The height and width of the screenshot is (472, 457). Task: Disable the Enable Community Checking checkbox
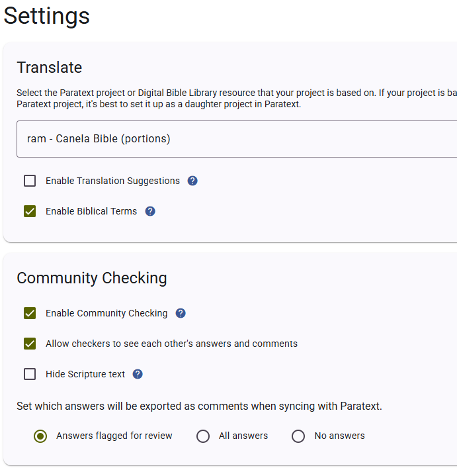pos(30,313)
